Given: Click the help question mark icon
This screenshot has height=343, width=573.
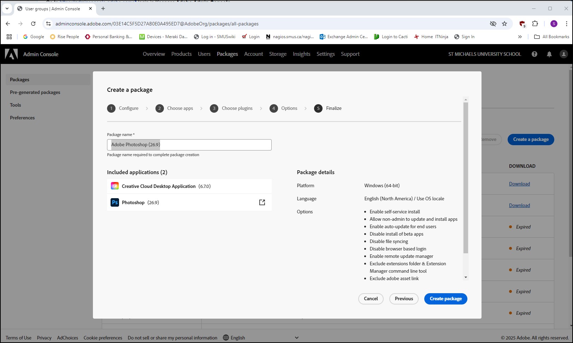Looking at the screenshot, I should [x=534, y=54].
